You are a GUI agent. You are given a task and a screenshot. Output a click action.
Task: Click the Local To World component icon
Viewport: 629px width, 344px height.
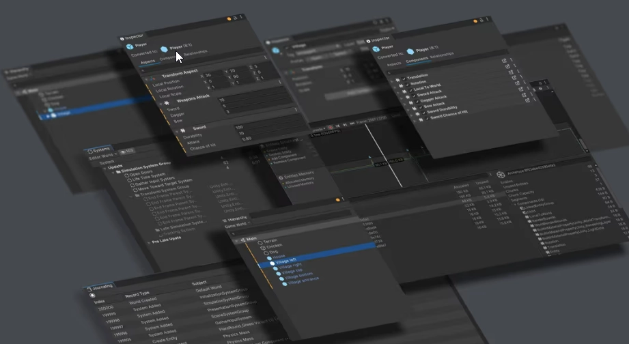tap(404, 92)
